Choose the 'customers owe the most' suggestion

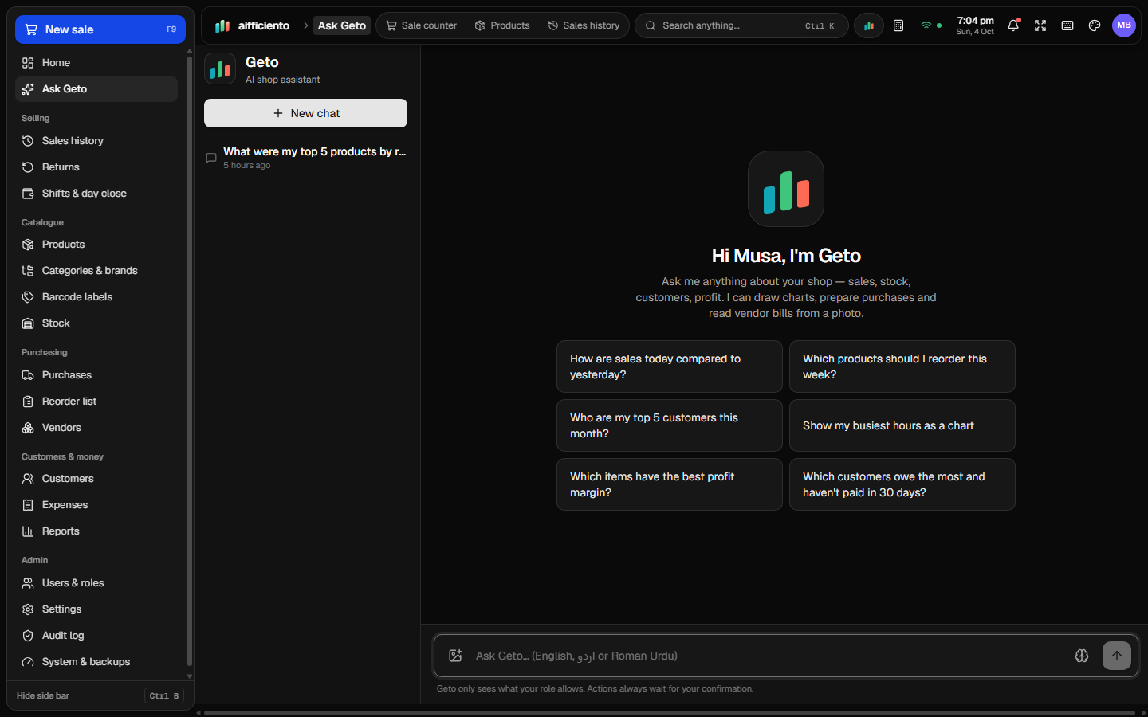[x=902, y=484]
